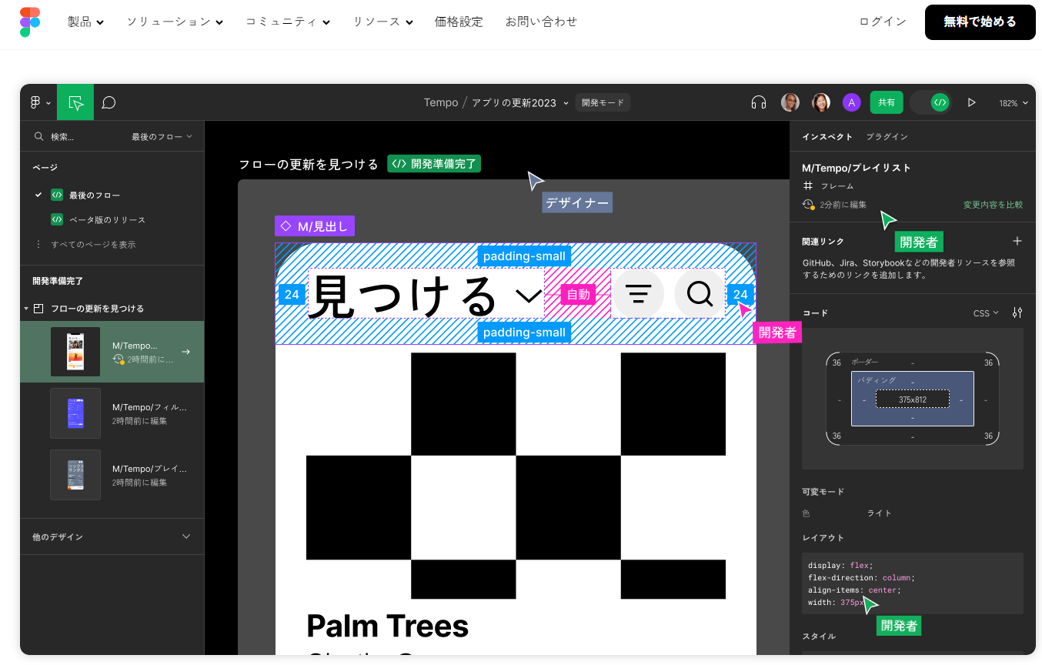1042x665 pixels.
Task: Open the 182% zoom dropdown
Action: click(1013, 103)
